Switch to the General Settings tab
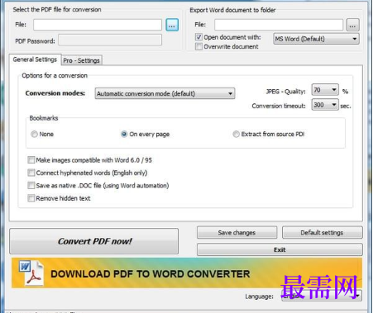 (x=35, y=59)
